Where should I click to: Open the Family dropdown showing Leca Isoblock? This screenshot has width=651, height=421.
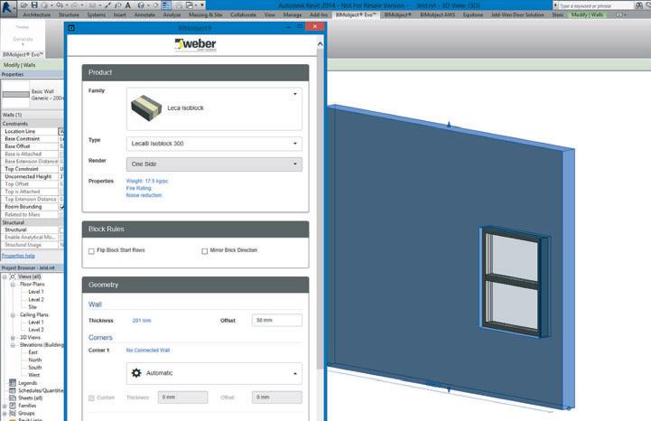click(x=214, y=108)
